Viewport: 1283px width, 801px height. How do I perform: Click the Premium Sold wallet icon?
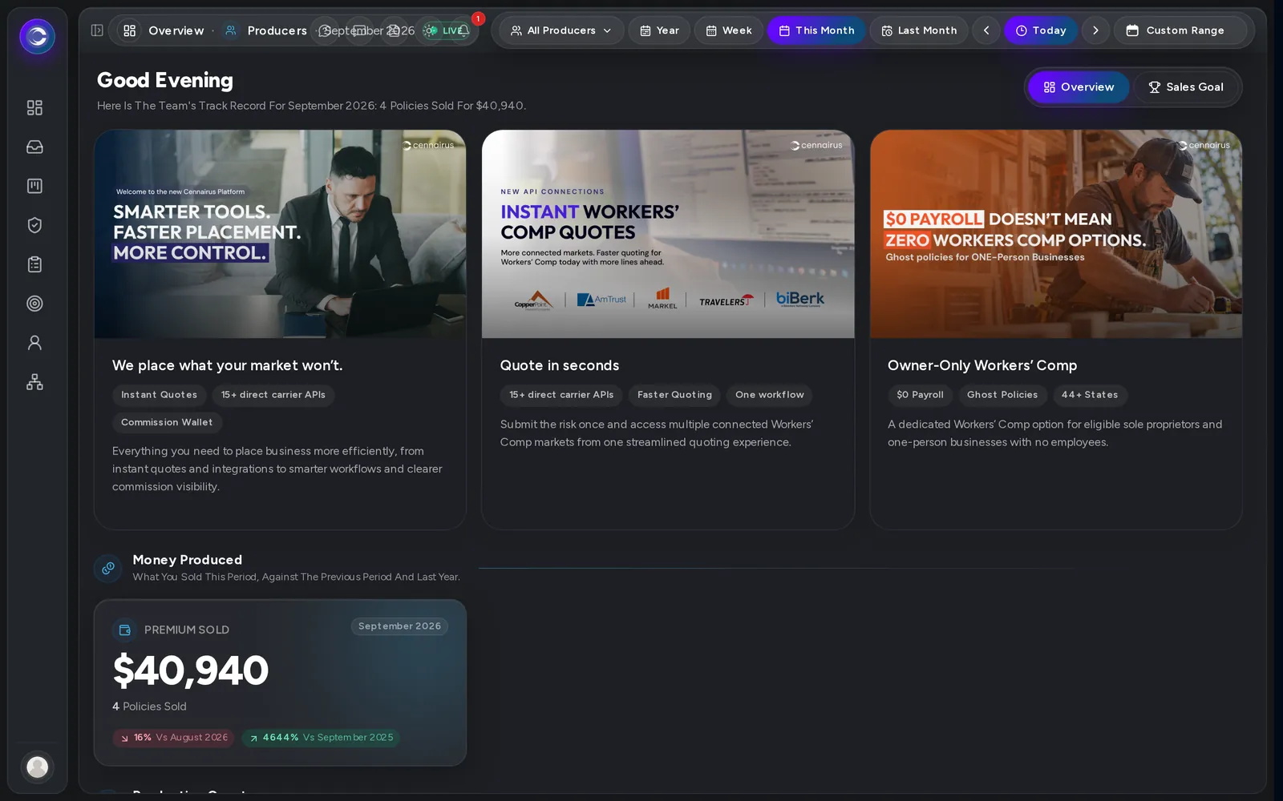125,630
